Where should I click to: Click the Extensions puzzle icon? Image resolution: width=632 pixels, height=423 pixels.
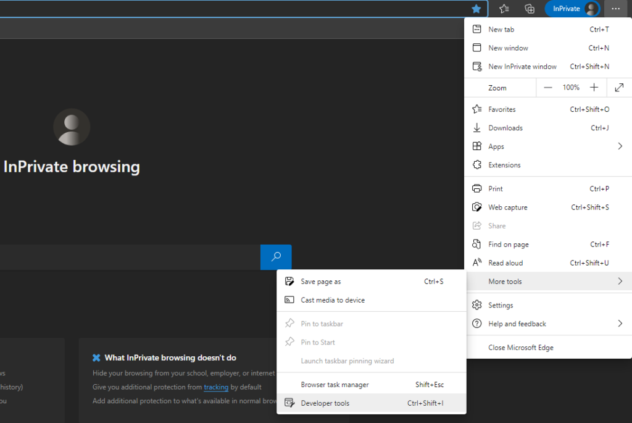pyautogui.click(x=477, y=164)
